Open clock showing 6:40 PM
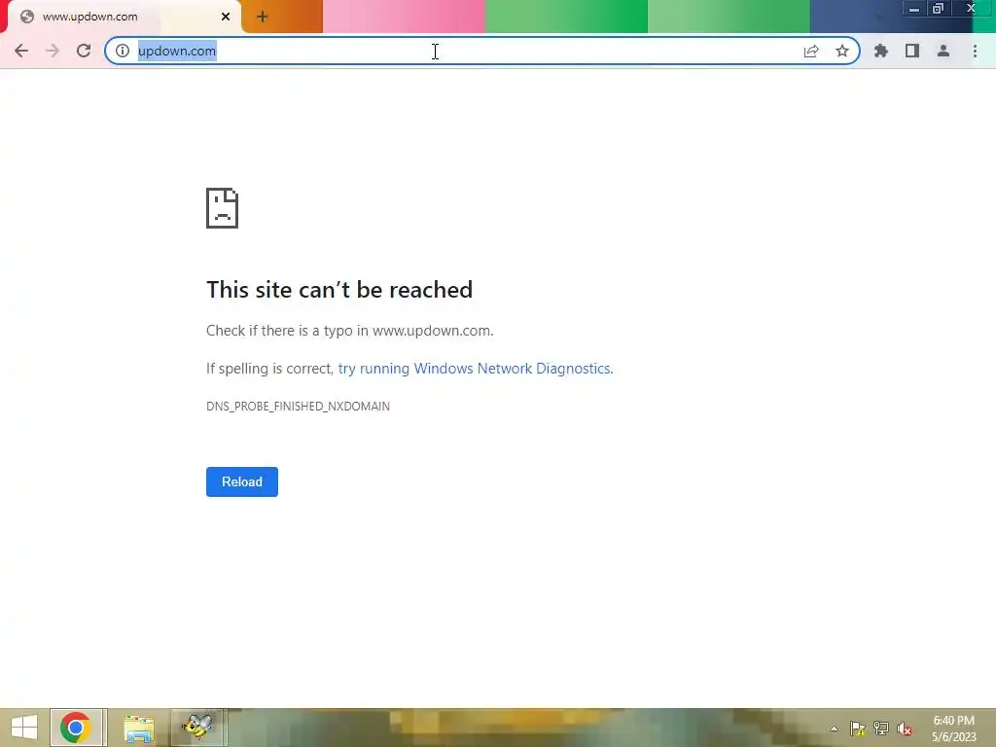The image size is (996, 747). pos(953,729)
